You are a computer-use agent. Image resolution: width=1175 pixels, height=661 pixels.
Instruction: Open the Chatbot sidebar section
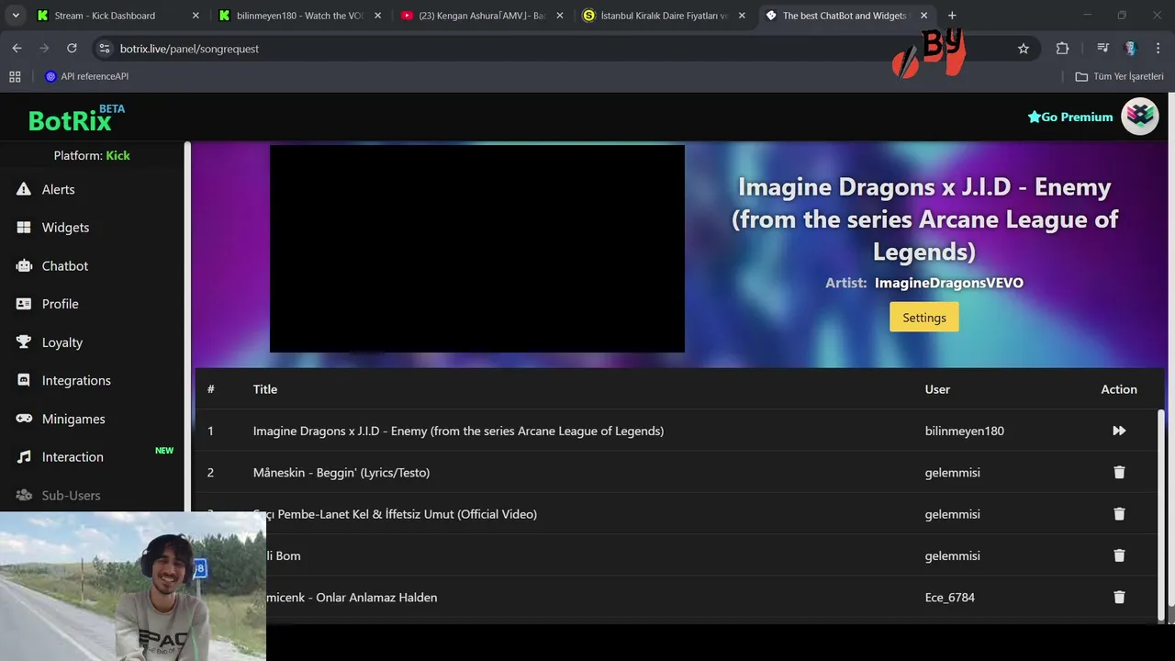tap(52, 266)
